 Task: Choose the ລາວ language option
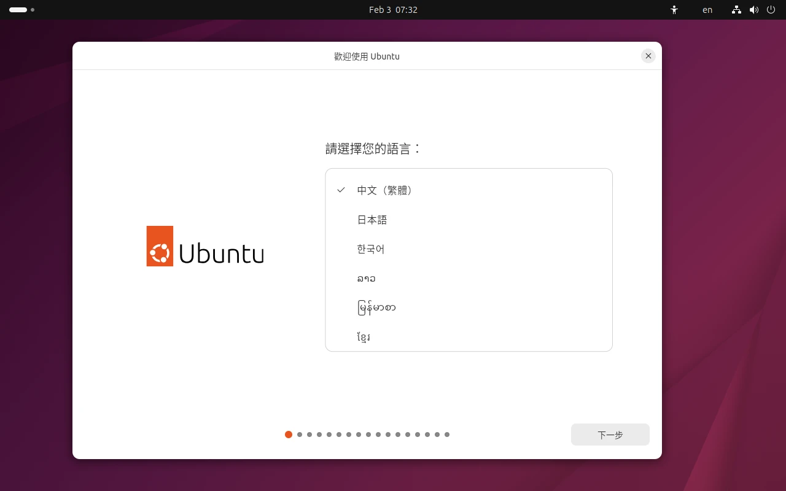[366, 279]
